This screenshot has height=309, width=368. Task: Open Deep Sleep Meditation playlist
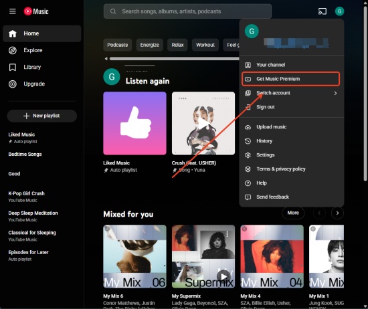pos(33,213)
